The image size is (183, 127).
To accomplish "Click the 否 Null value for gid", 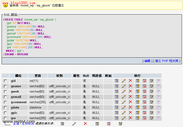I will point(84,81).
